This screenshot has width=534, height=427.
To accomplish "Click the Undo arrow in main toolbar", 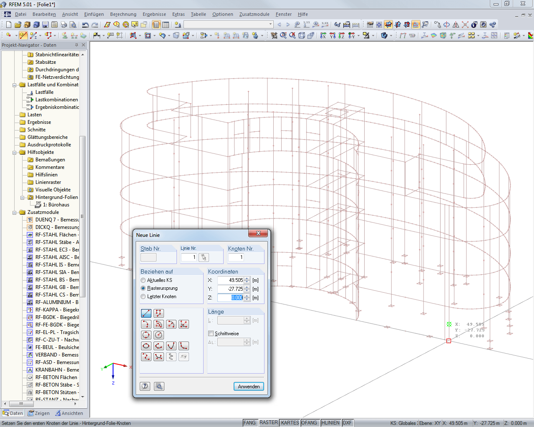I will coord(85,25).
